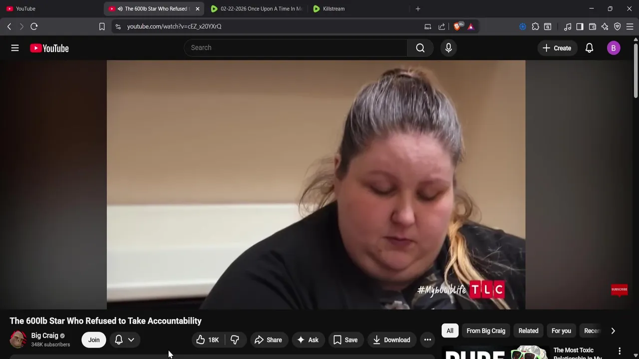Click the magnifier search button
The width and height of the screenshot is (639, 359).
[420, 48]
